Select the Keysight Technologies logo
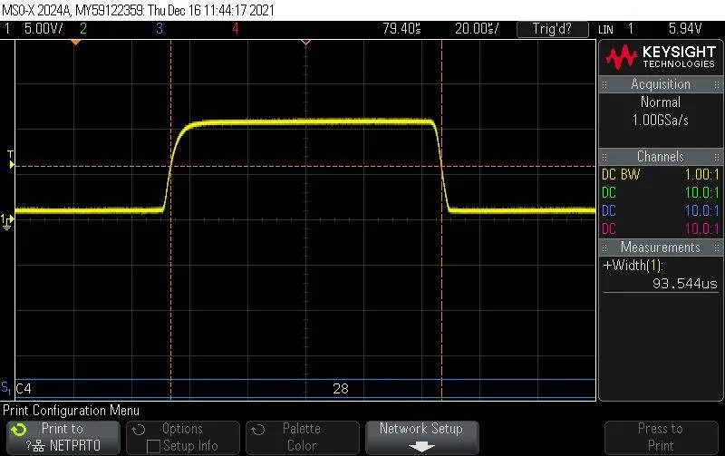 click(x=662, y=57)
